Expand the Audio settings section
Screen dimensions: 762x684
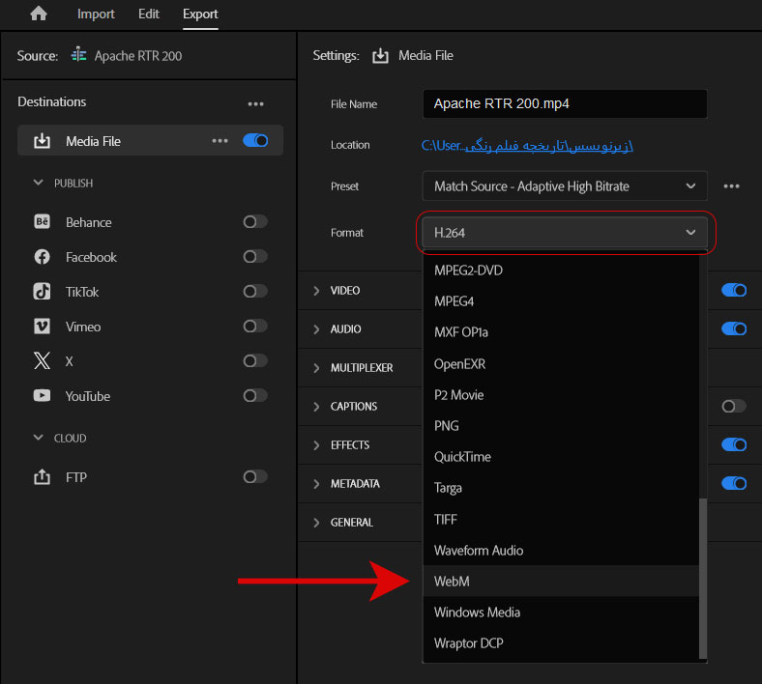(316, 329)
